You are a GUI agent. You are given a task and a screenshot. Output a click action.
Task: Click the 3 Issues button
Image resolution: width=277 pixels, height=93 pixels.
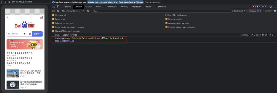[255, 11]
